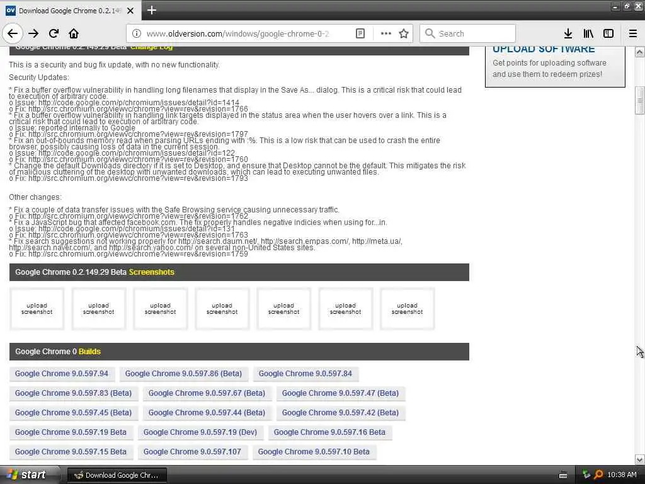
Task: Click the fifth upload screenshot placeholder
Action: (x=284, y=309)
